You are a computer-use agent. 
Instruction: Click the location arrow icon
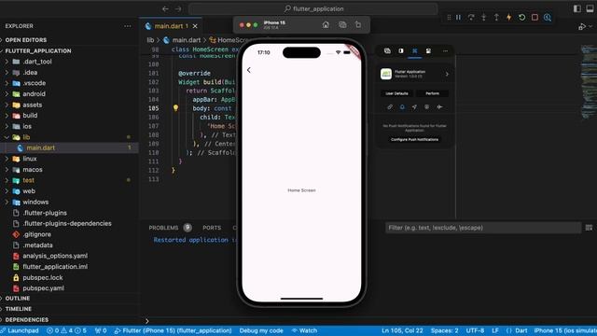pyautogui.click(x=414, y=107)
